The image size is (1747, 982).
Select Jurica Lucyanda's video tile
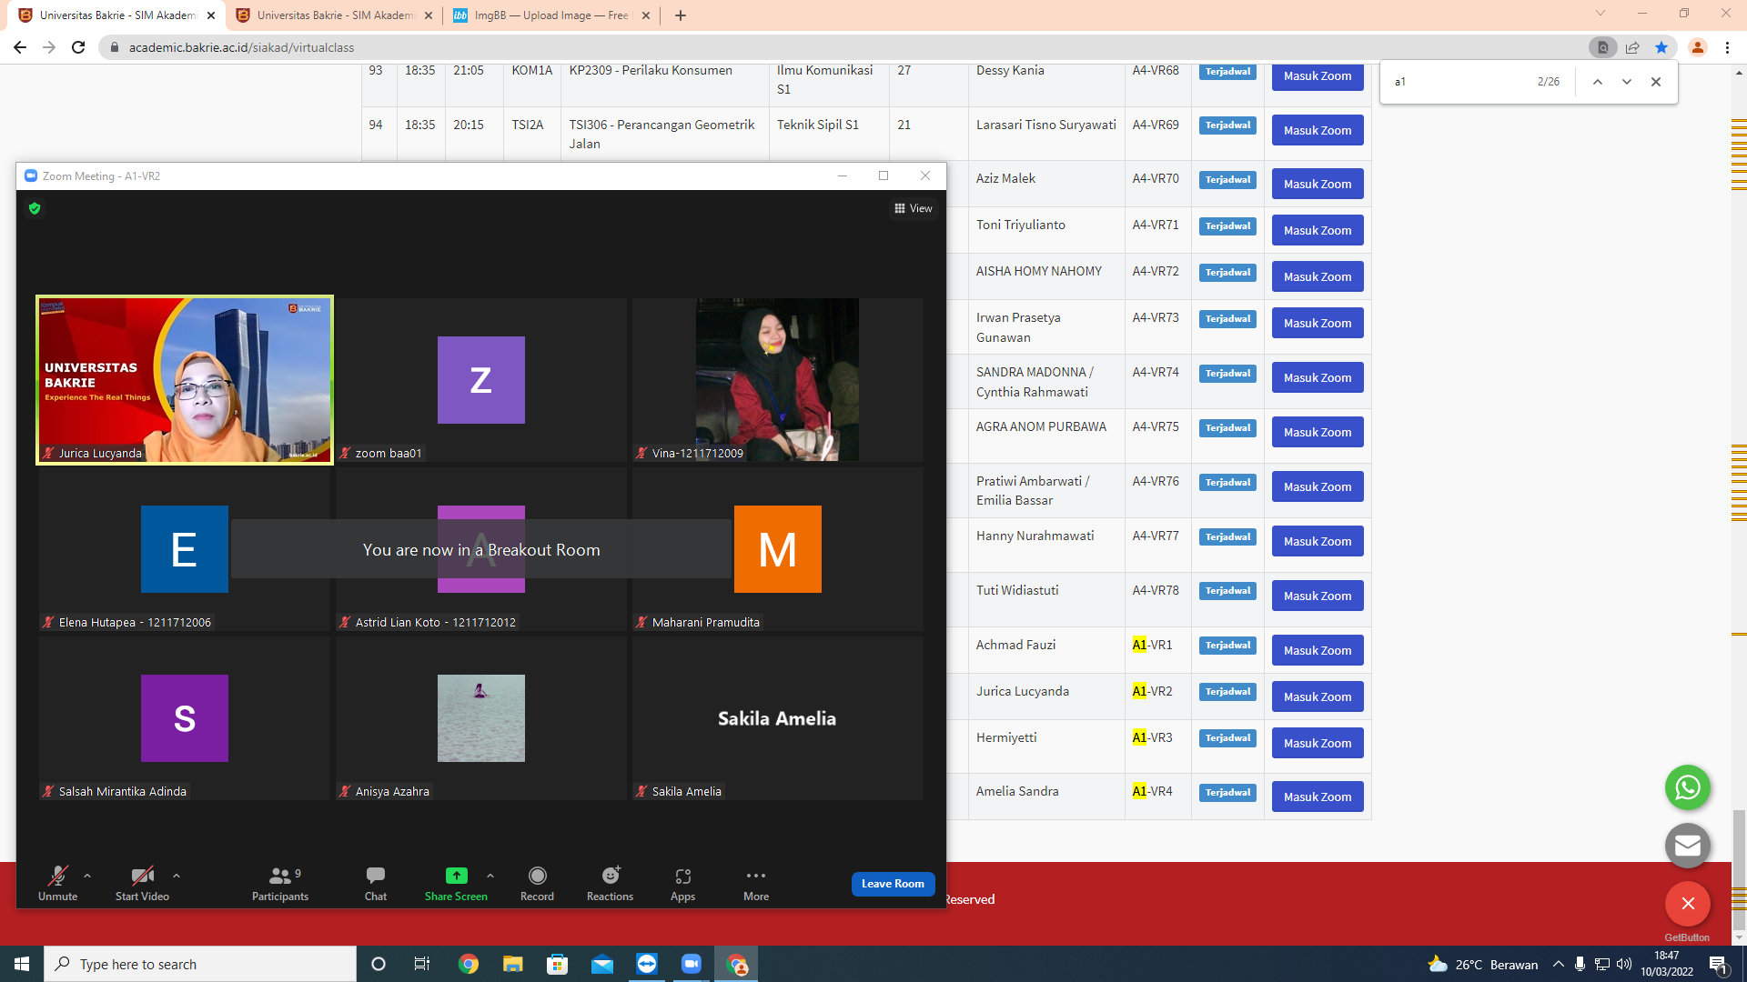click(185, 380)
